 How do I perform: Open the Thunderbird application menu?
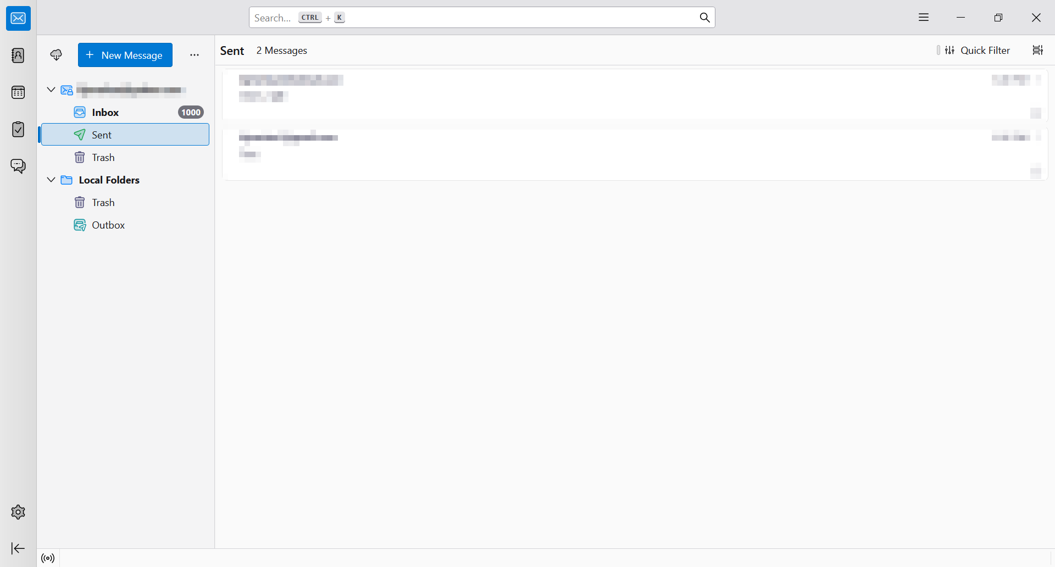point(924,18)
